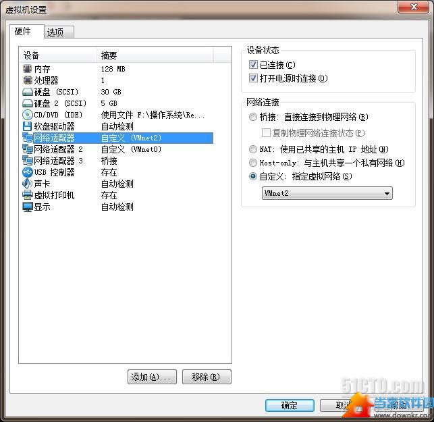Click the monitor icon for 显示
This screenshot has width=434, height=422.
28,207
